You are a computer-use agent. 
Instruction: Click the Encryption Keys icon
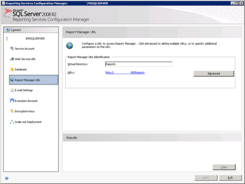(12, 111)
